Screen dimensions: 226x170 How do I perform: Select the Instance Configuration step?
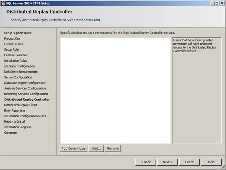tap(19, 66)
